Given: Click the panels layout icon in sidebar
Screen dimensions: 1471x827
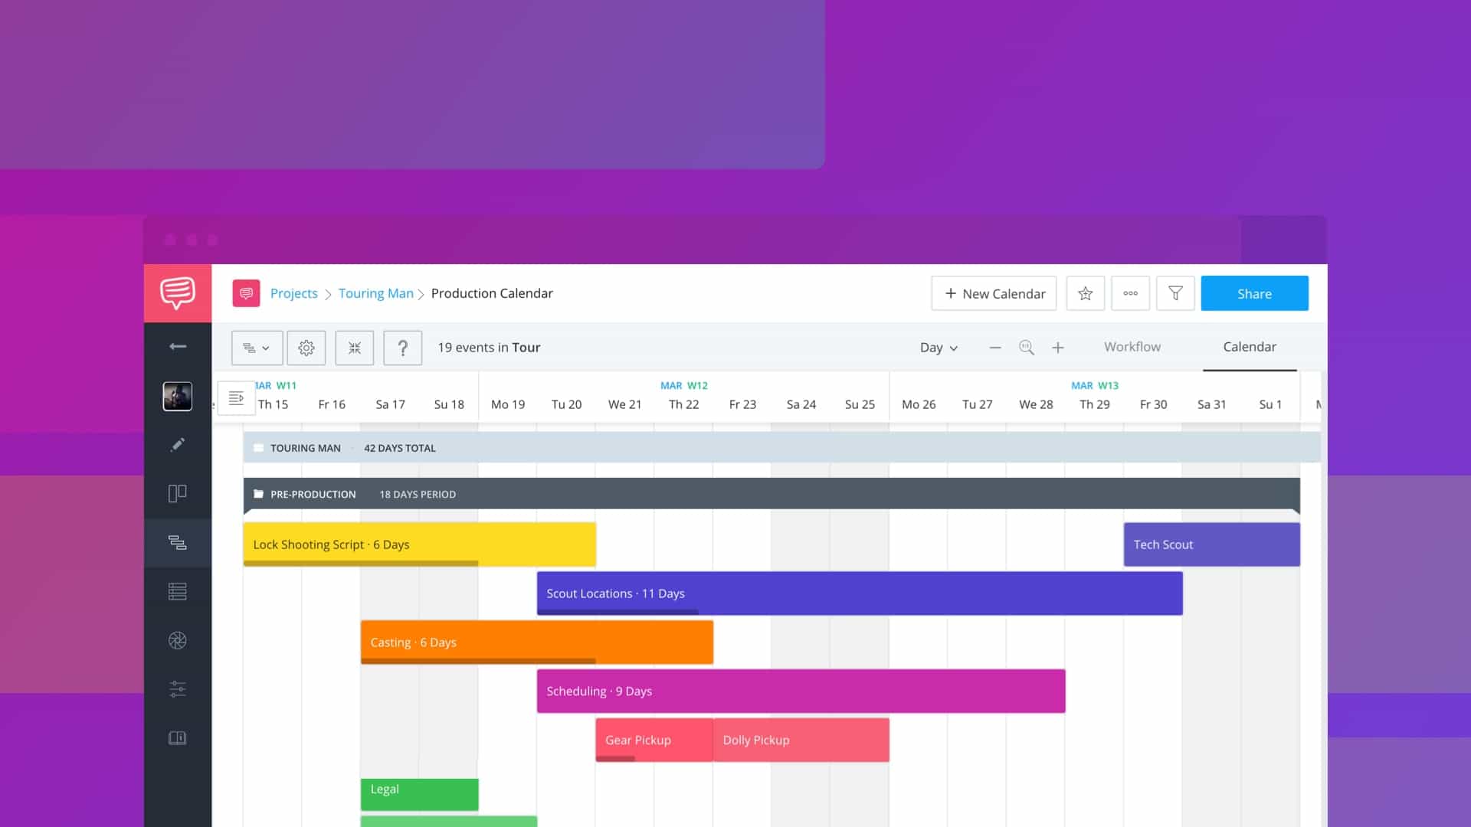Looking at the screenshot, I should tap(178, 493).
